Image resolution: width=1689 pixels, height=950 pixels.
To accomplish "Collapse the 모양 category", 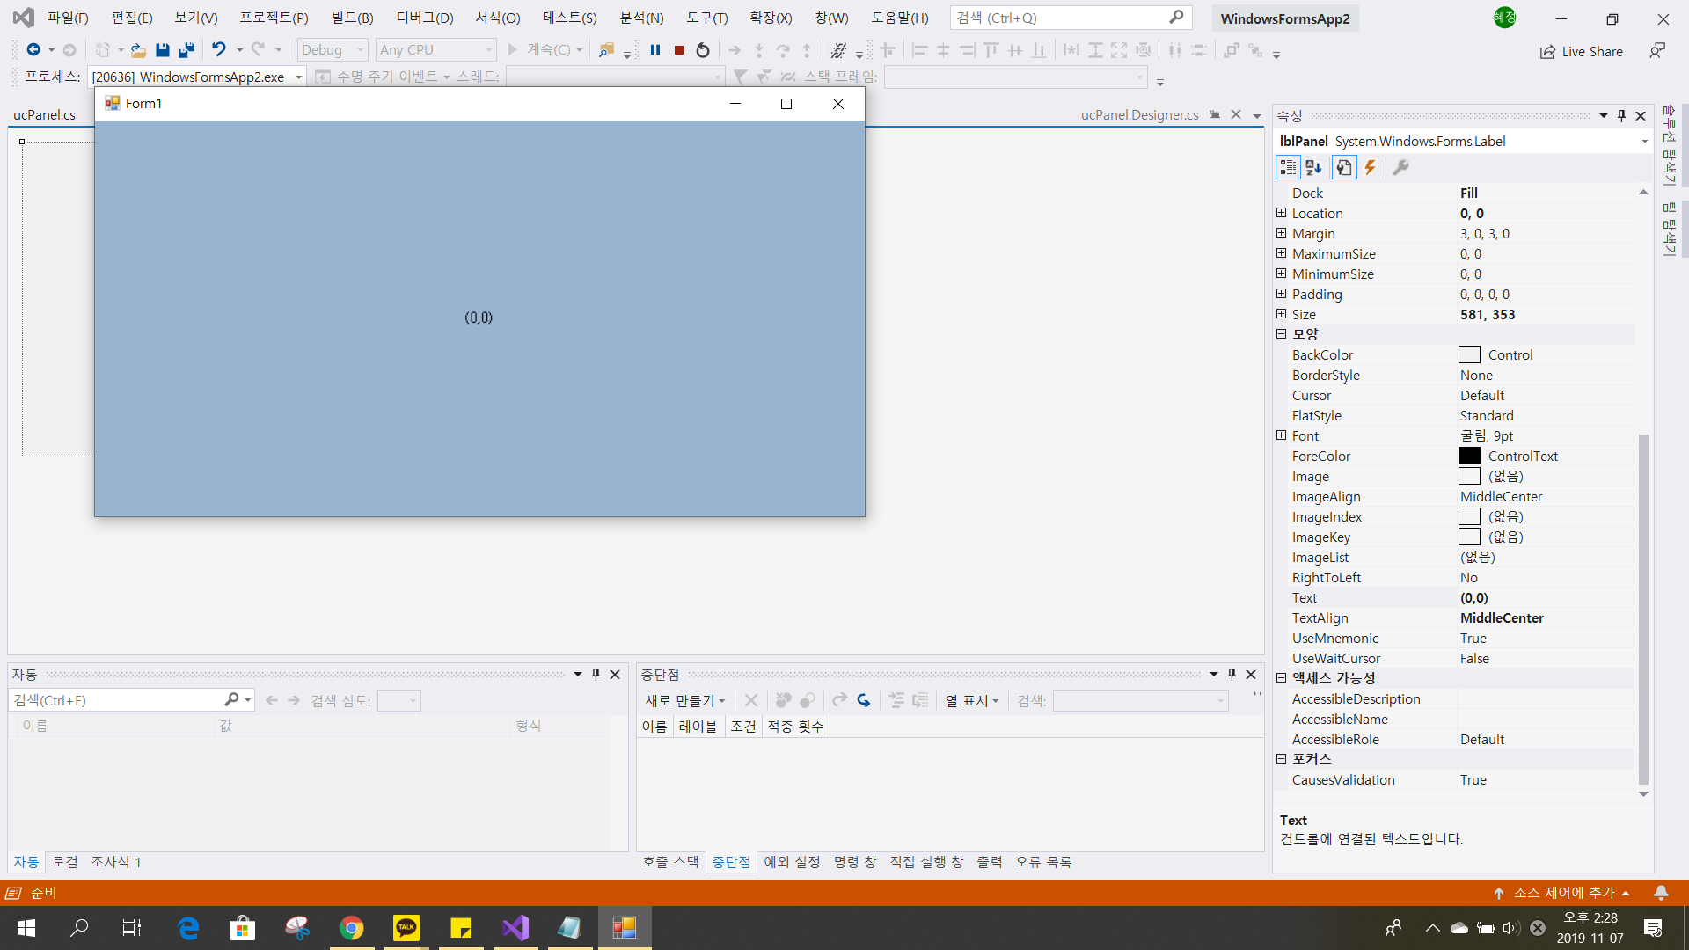I will [x=1282, y=334].
